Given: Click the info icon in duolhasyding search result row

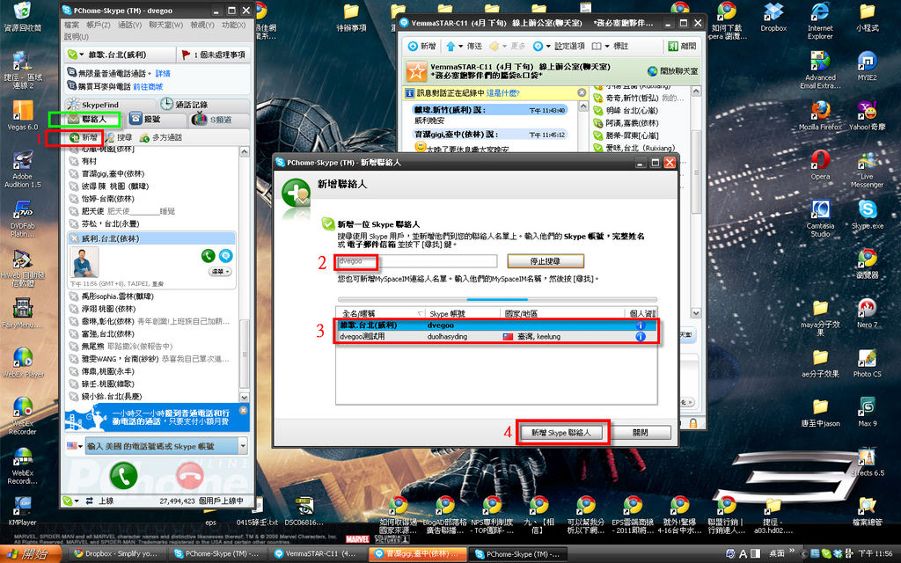Looking at the screenshot, I should (x=641, y=337).
